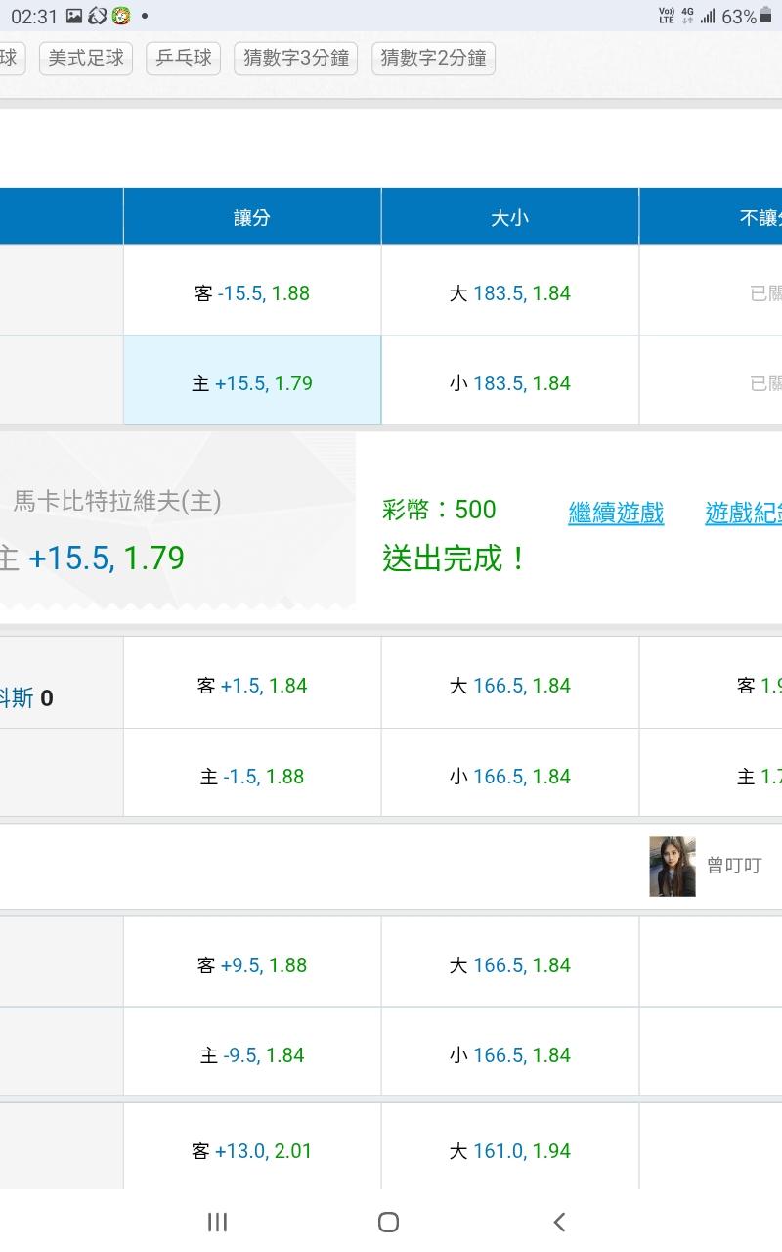Open 猜數字2分鐘 tab
This screenshot has height=1252, width=782.
[x=433, y=58]
